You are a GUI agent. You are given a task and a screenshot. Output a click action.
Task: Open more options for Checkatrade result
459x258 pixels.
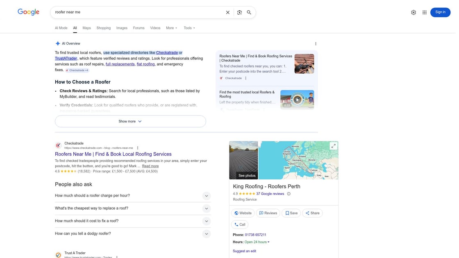(x=138, y=148)
